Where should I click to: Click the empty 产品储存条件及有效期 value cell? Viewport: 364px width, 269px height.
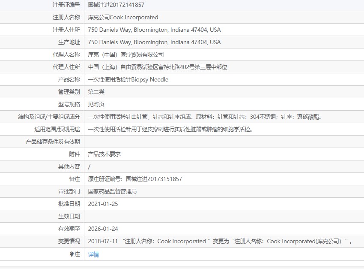point(223,142)
